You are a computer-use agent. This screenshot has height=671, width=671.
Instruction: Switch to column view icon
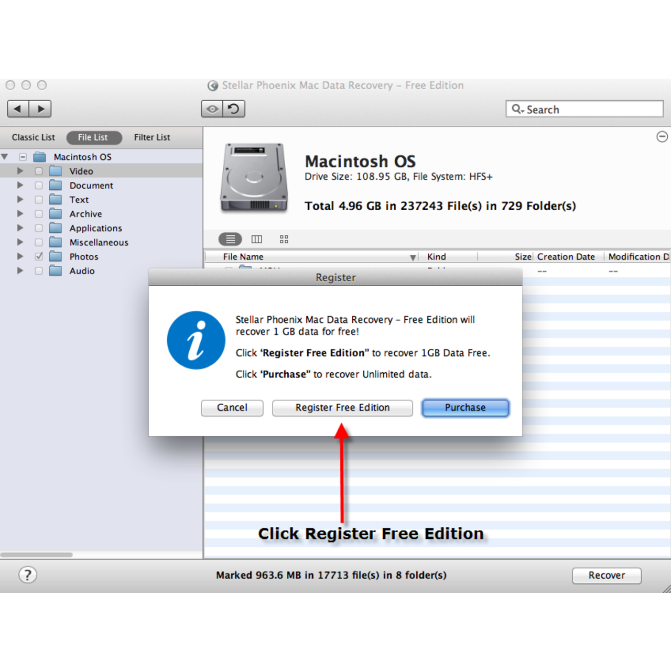[x=257, y=239]
